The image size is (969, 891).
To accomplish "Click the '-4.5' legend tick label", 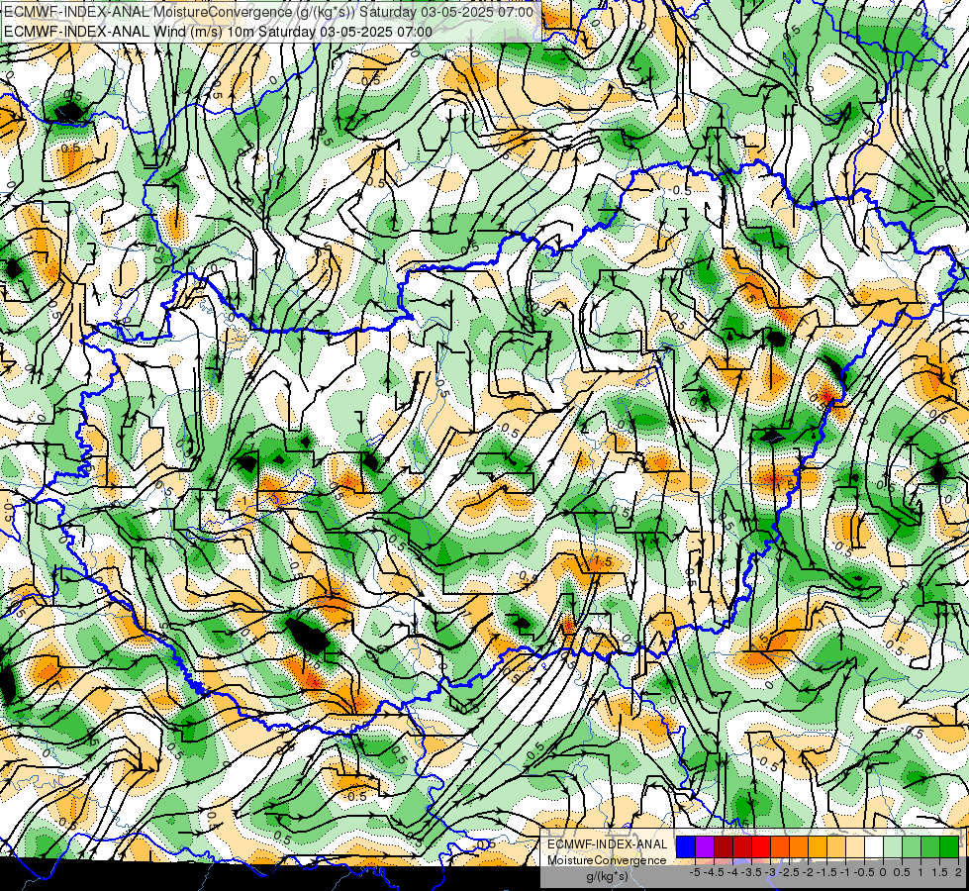I will (x=714, y=872).
